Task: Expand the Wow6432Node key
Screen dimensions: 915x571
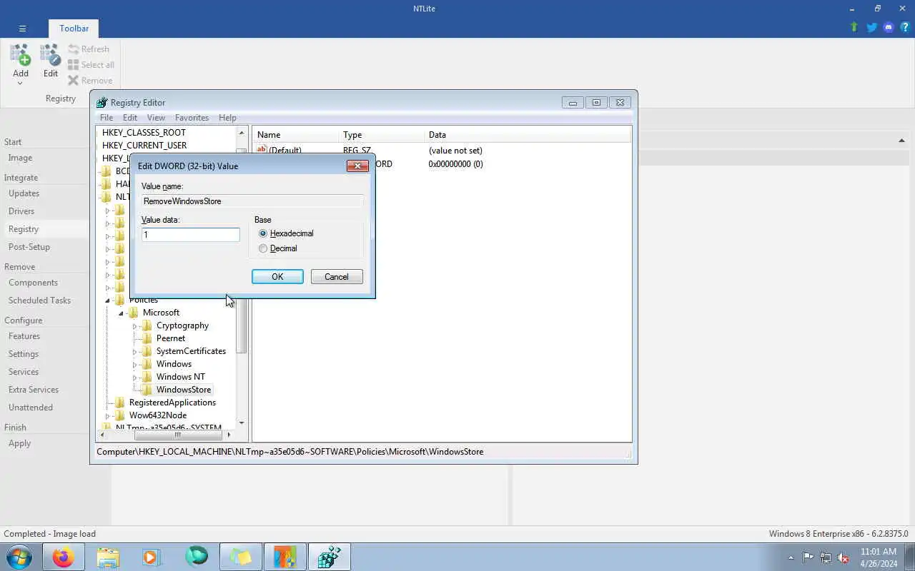Action: 108,416
